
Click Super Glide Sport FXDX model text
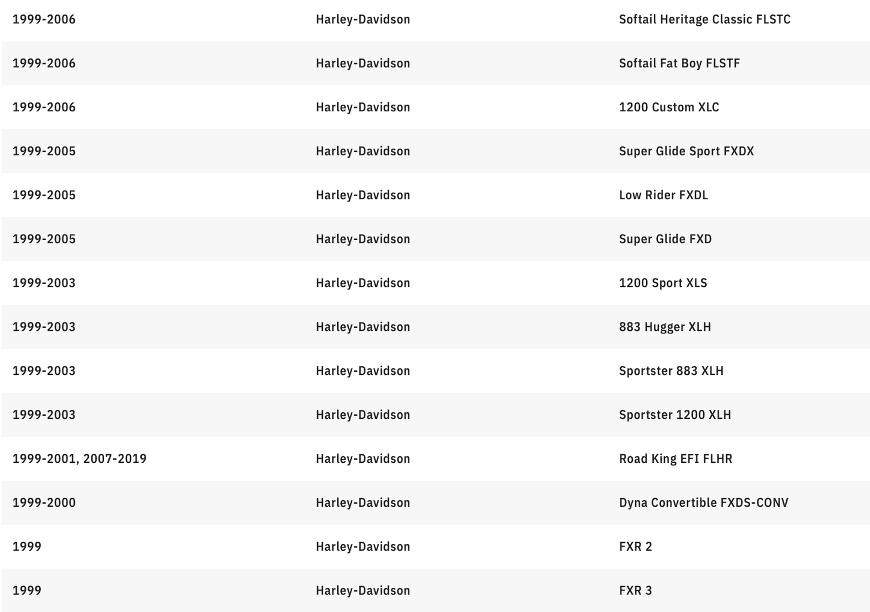pyautogui.click(x=686, y=151)
